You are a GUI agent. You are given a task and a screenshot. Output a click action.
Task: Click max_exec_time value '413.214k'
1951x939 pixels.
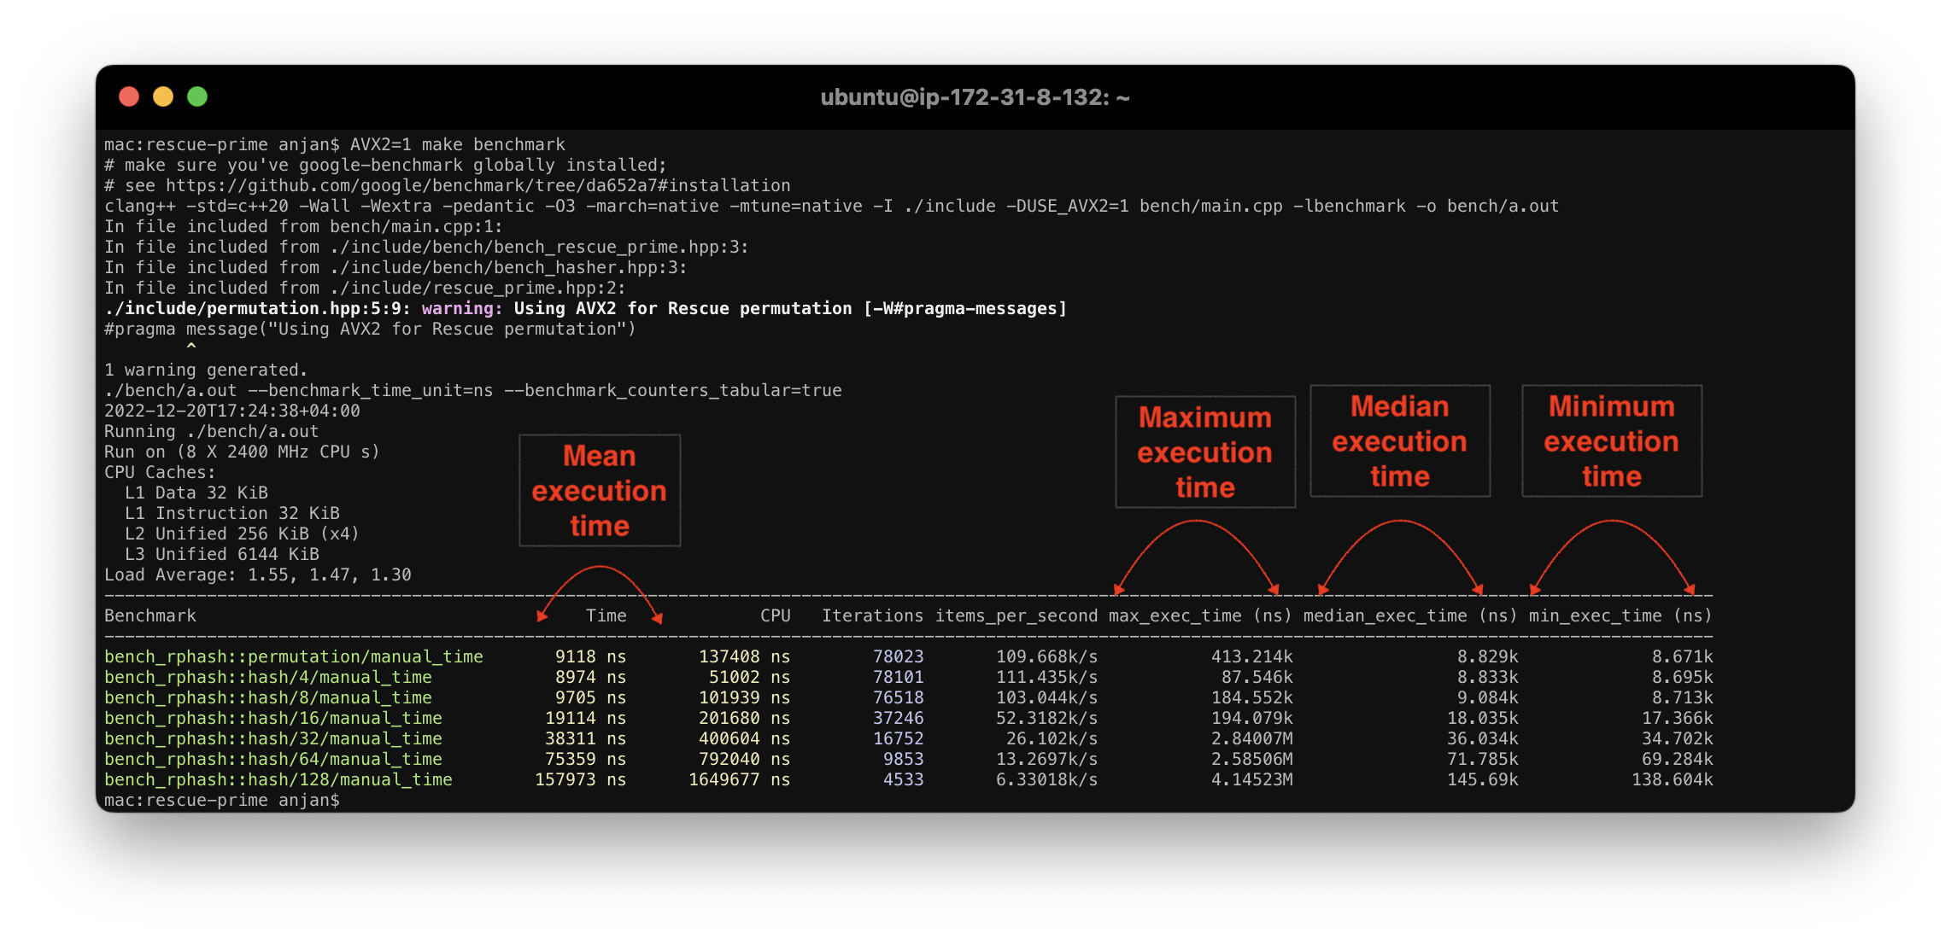click(x=1252, y=656)
